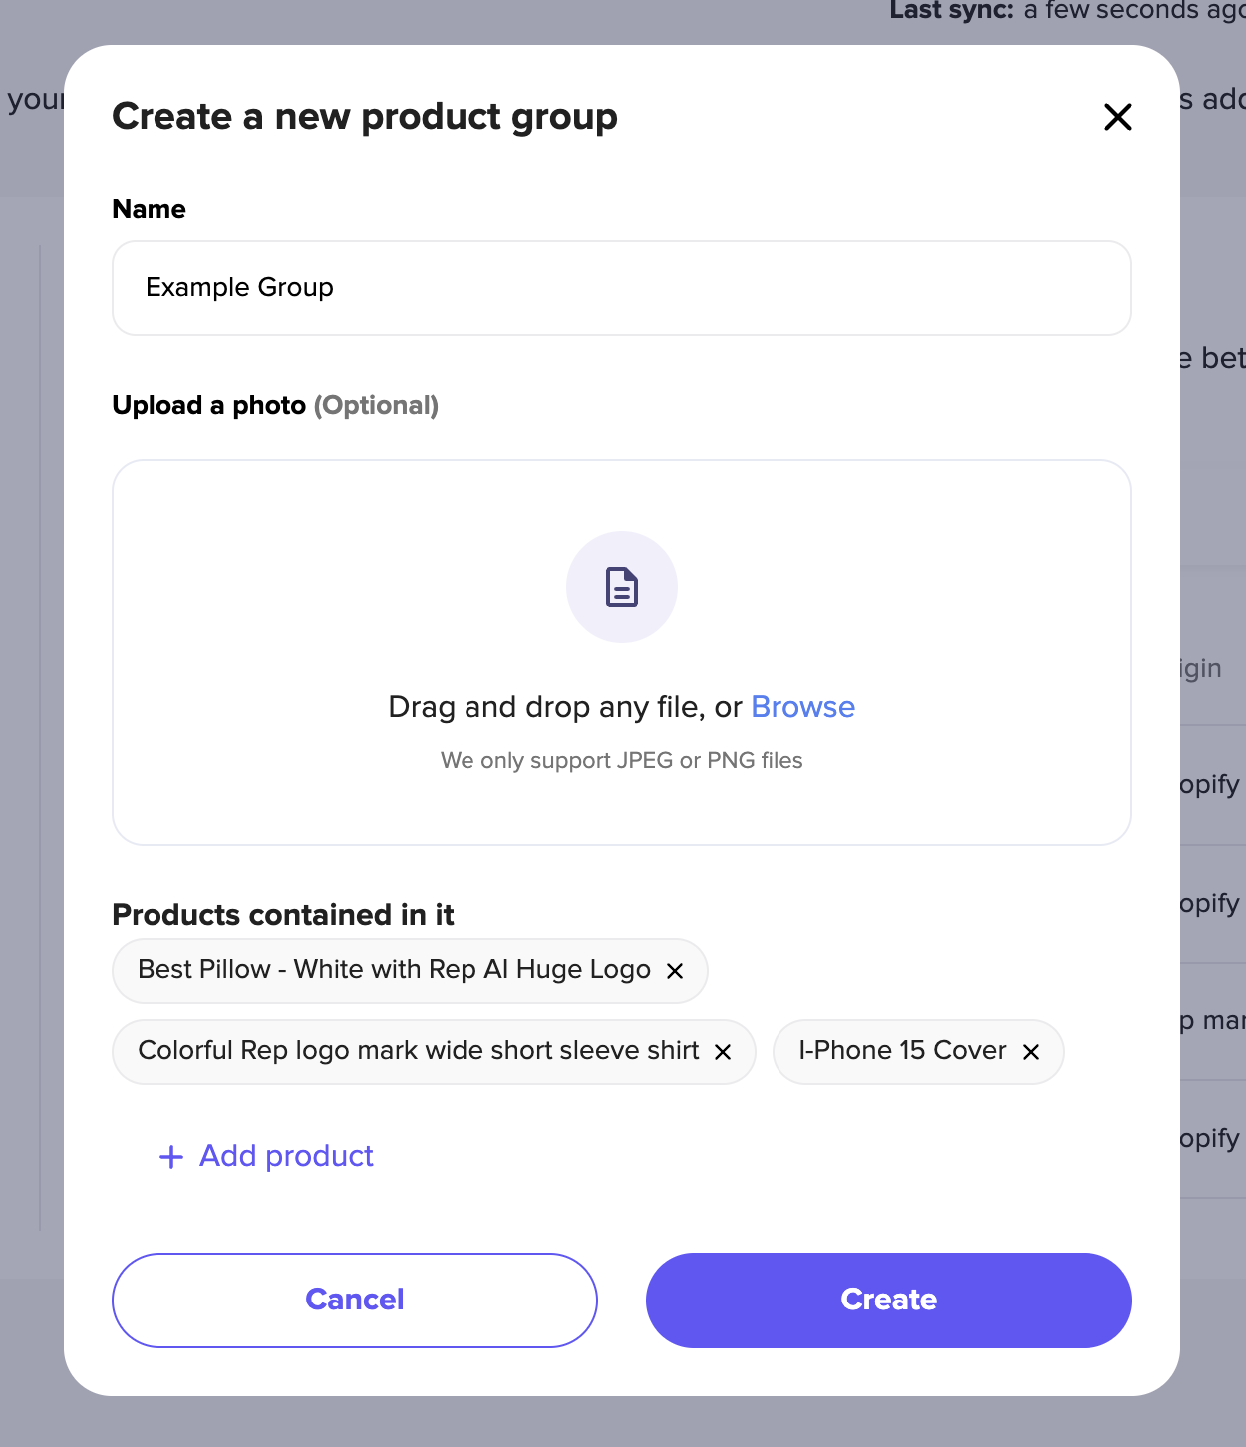Select the Best Pillow chip label

(394, 970)
